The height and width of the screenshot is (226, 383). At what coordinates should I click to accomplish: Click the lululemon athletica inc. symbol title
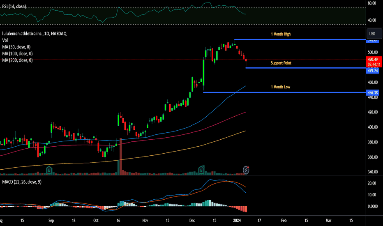click(x=34, y=34)
